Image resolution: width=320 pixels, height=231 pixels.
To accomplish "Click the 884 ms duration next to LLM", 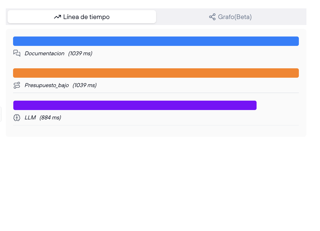I will (50, 118).
